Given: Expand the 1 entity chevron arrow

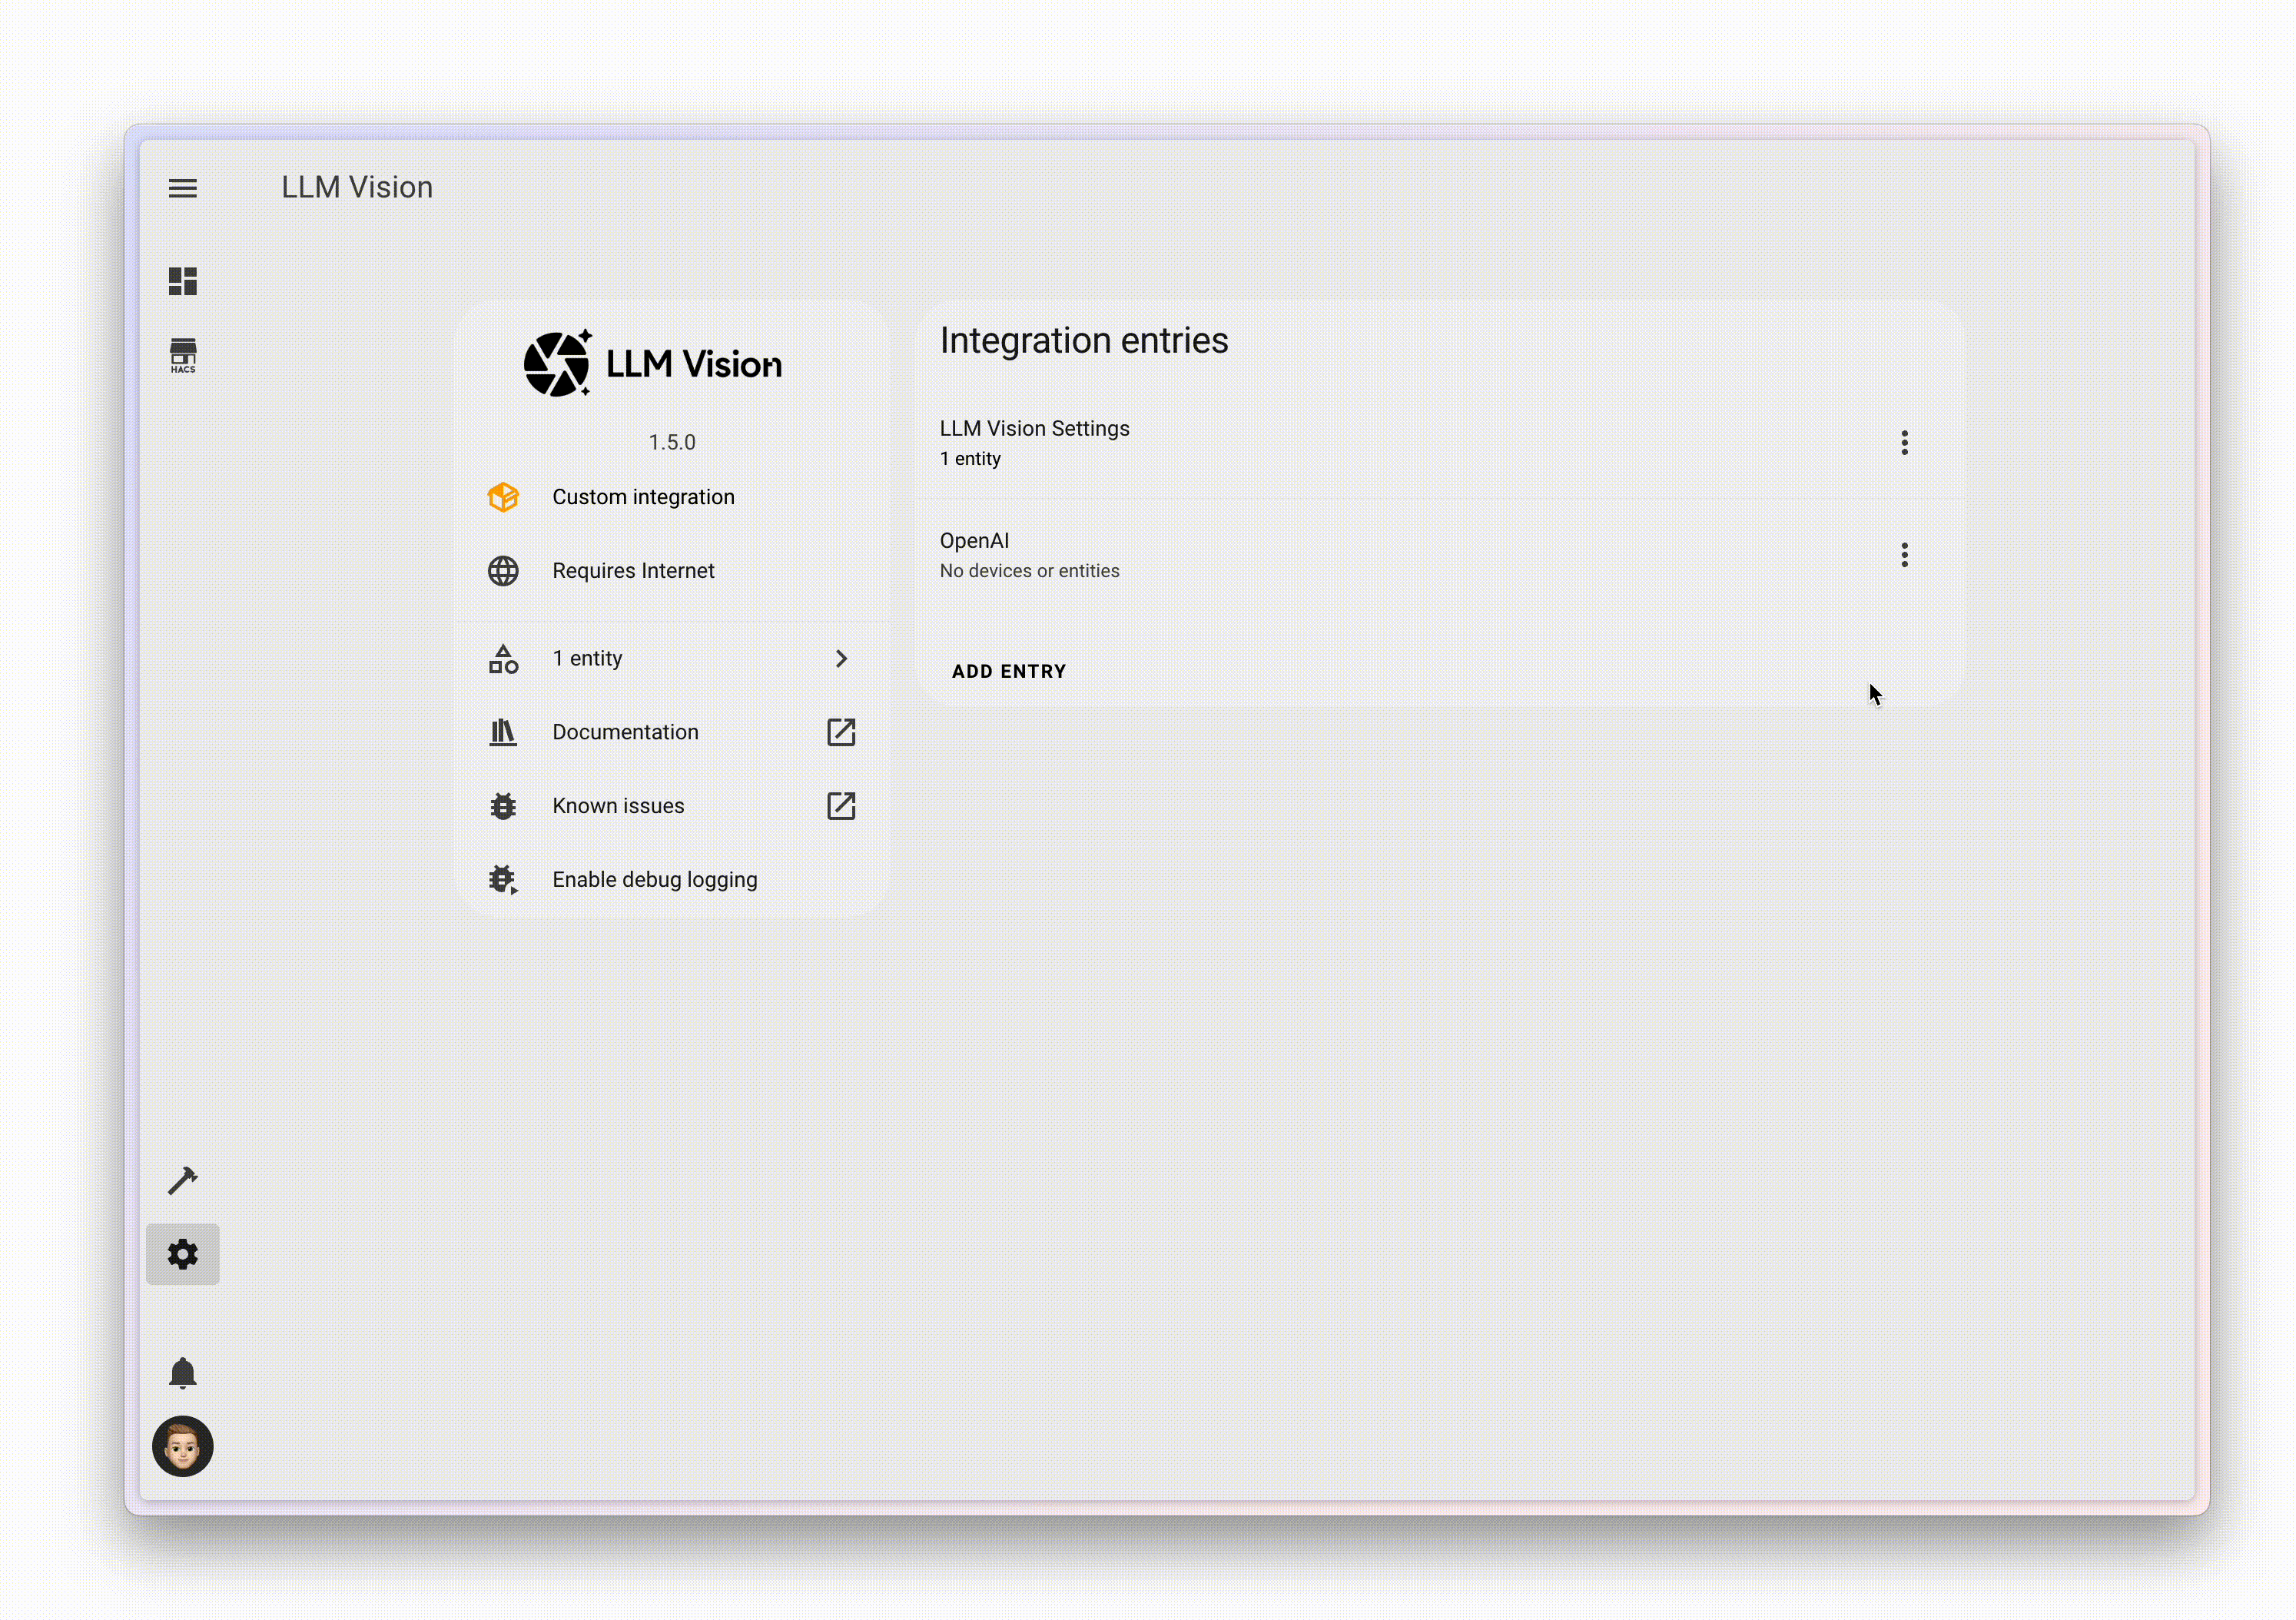Looking at the screenshot, I should pos(841,659).
